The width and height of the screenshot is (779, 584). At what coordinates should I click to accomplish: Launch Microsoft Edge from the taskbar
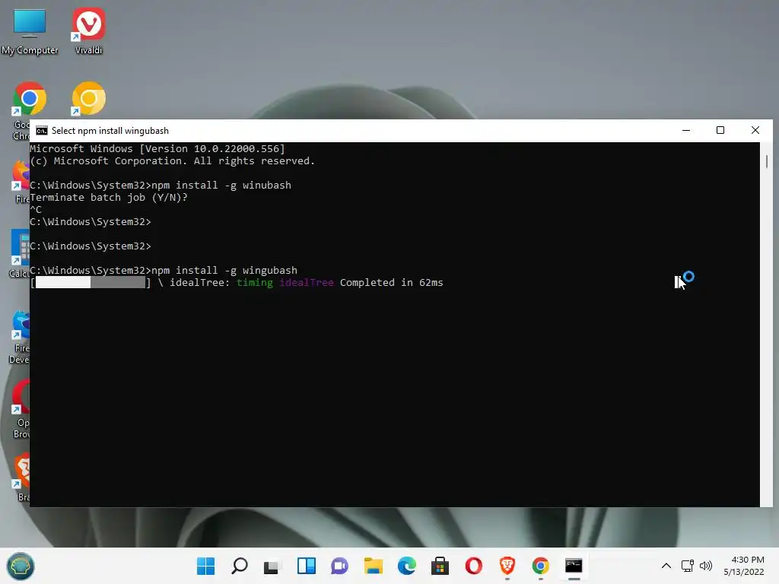click(407, 566)
